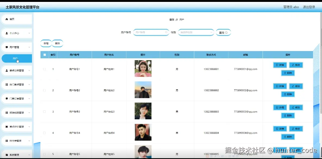Viewport: 322px width, 159px height.
Task: Open the 首页 sidebar menu item
Action: (17, 19)
